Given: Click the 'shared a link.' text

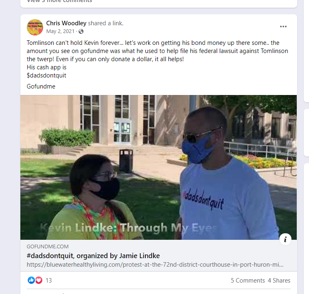Looking at the screenshot, I should 105,23.
